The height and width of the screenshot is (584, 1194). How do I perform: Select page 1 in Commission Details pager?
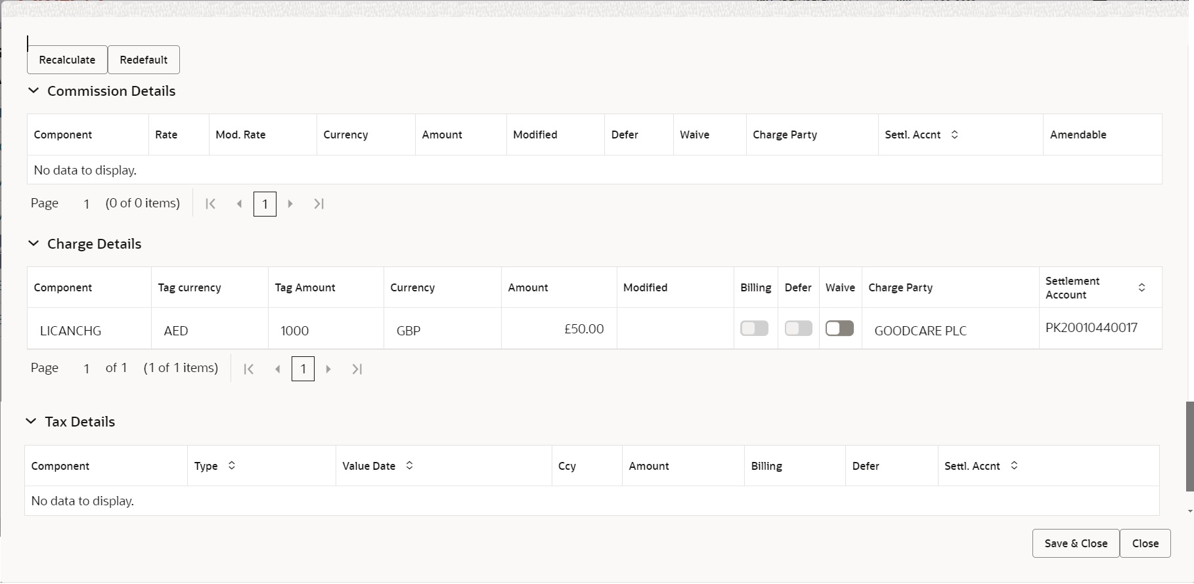point(265,204)
